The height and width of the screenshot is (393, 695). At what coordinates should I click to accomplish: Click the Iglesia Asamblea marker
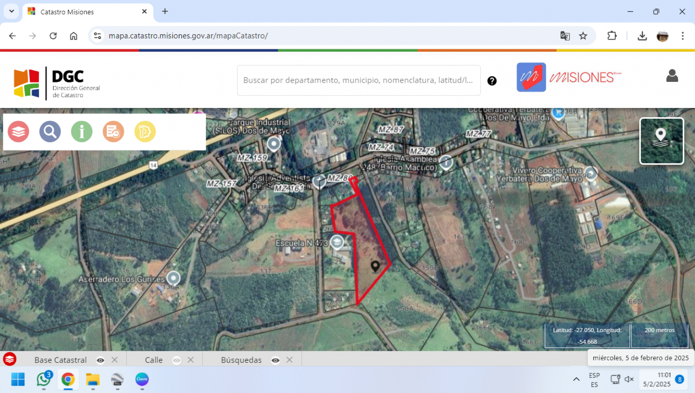[446, 162]
